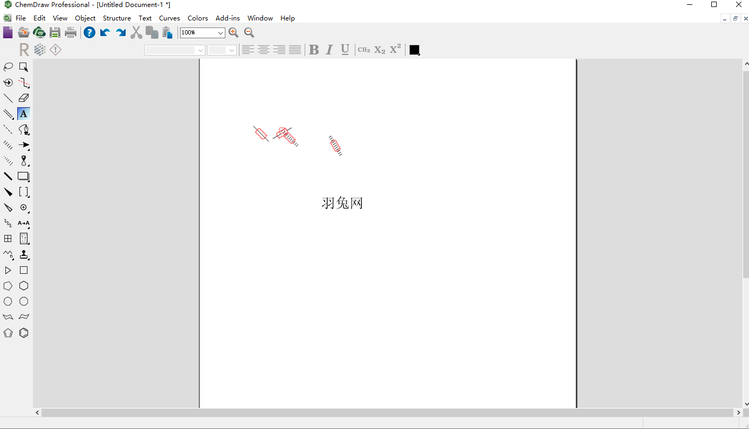Toggle Underline text formatting
This screenshot has height=429, width=749.
[345, 50]
